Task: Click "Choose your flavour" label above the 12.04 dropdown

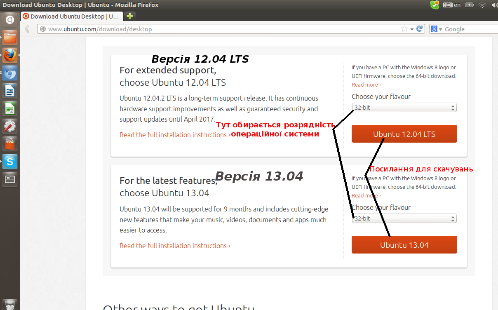Action: coord(381,96)
